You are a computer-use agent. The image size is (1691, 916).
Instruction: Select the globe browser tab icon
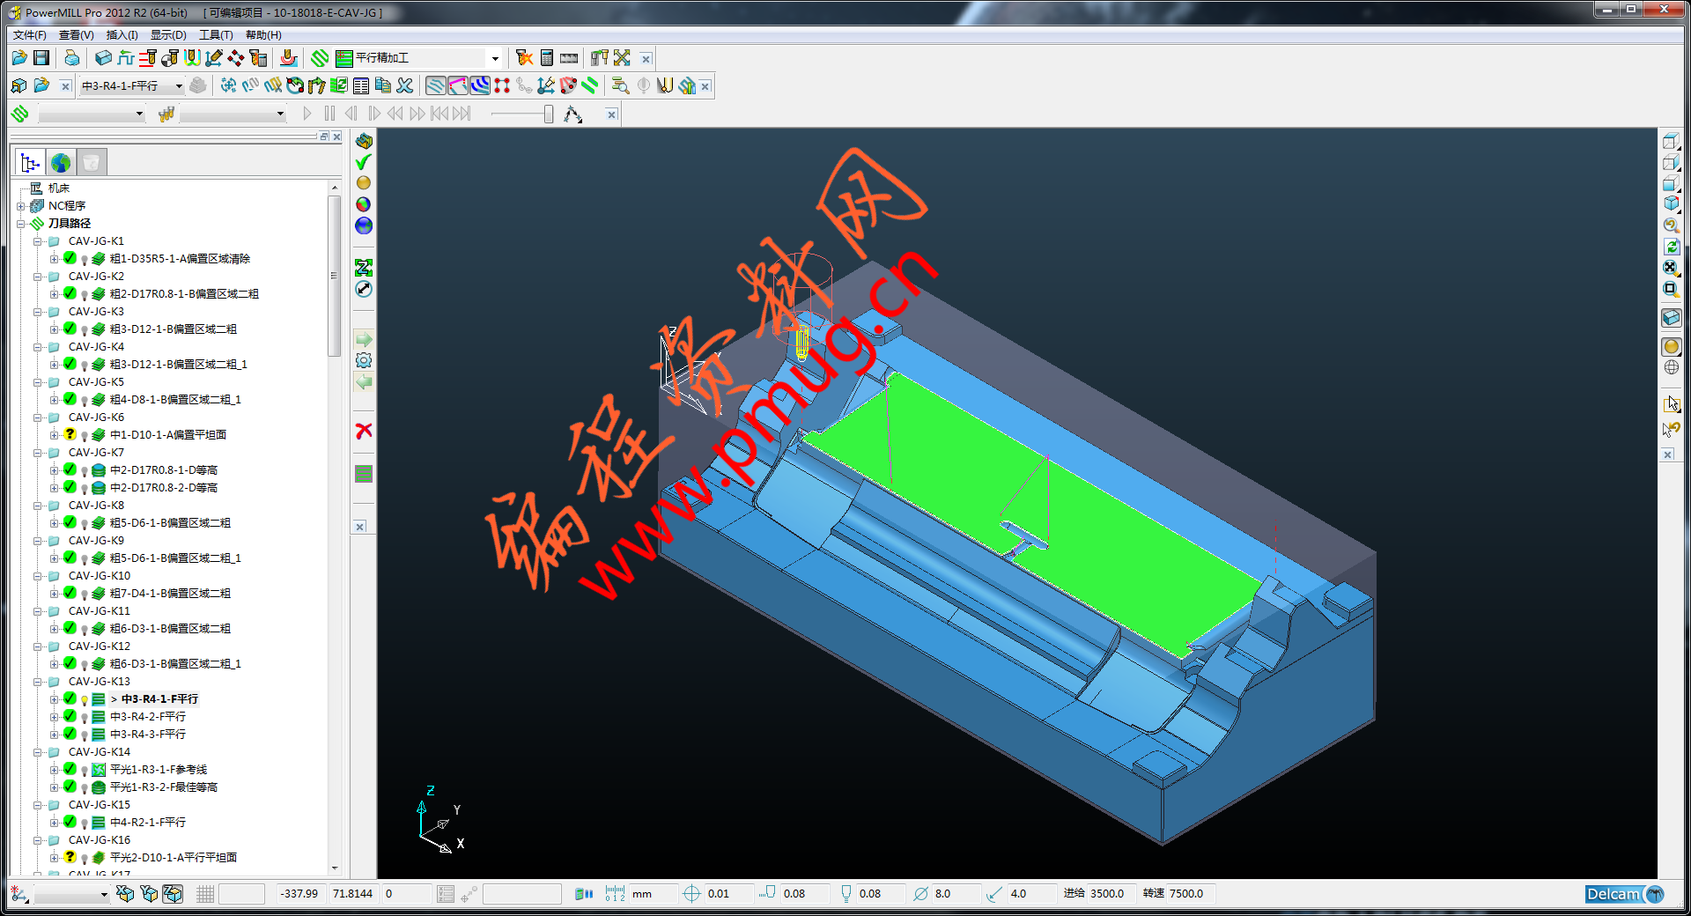[61, 163]
